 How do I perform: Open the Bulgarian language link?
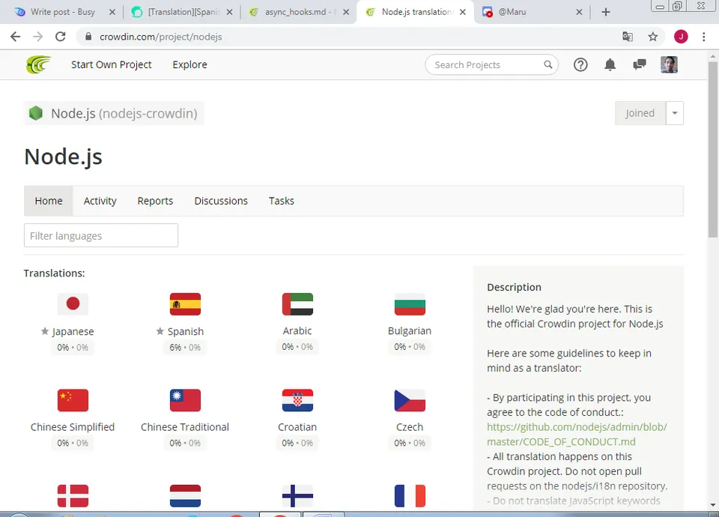click(410, 330)
